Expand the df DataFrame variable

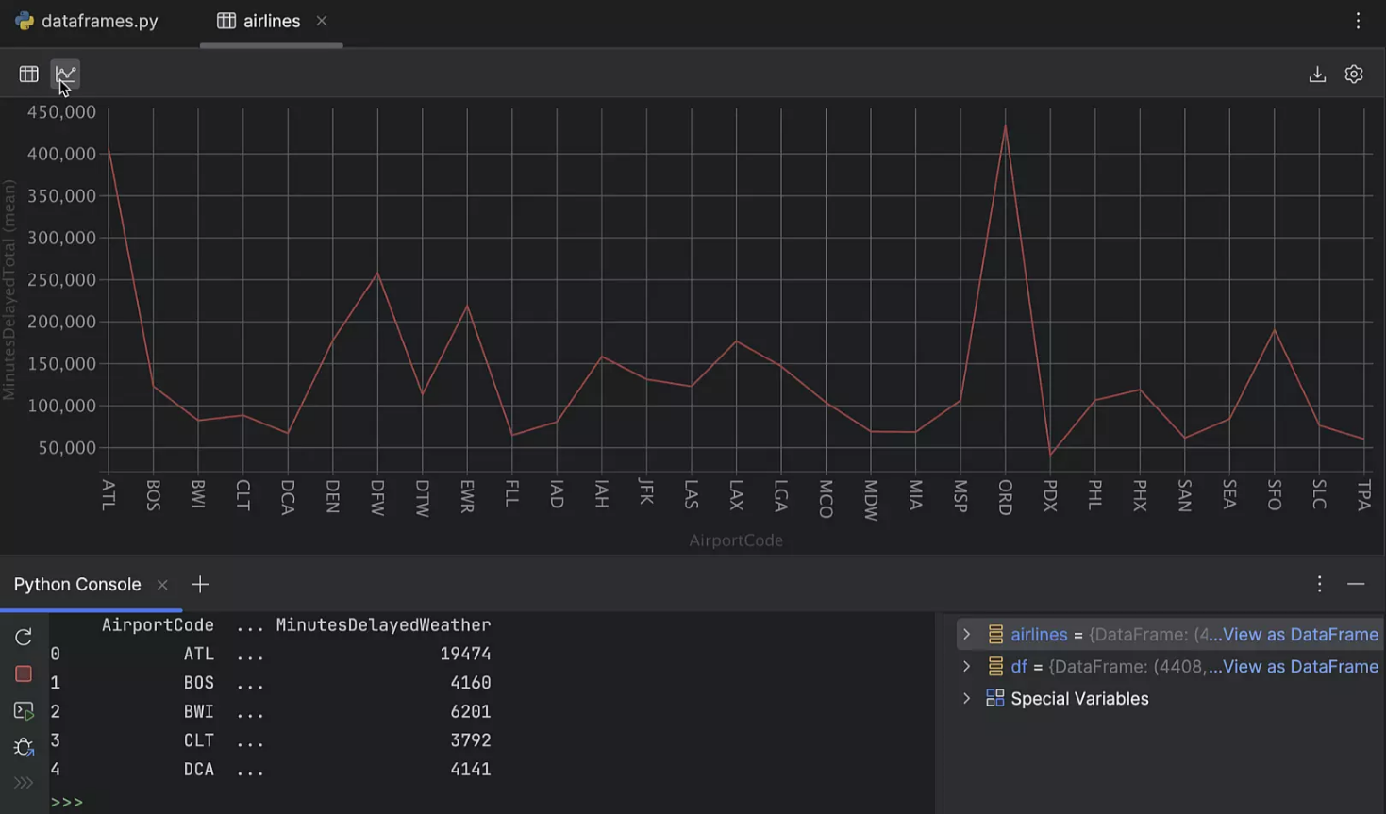click(x=968, y=666)
